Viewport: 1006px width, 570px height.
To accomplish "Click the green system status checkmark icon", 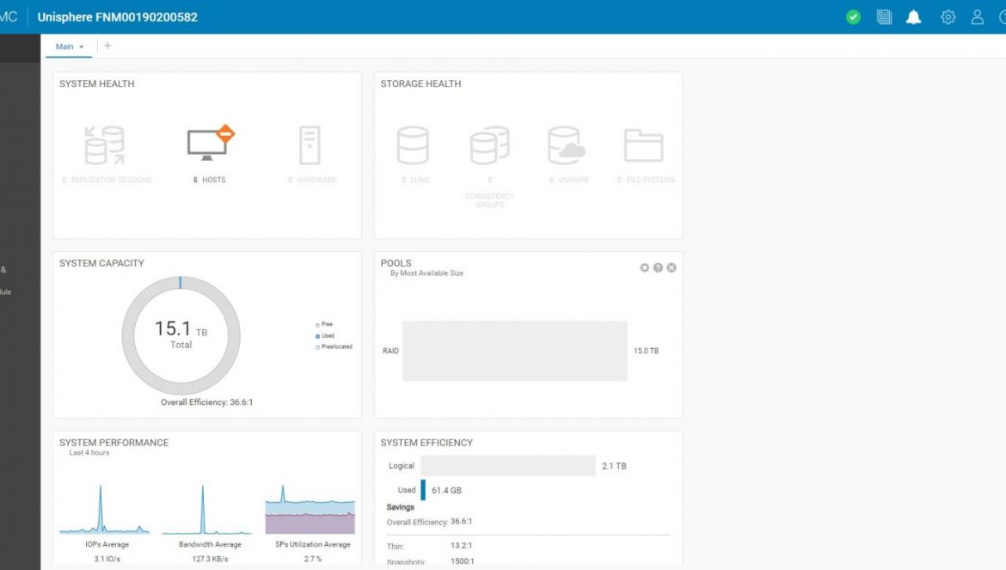I will (x=853, y=17).
